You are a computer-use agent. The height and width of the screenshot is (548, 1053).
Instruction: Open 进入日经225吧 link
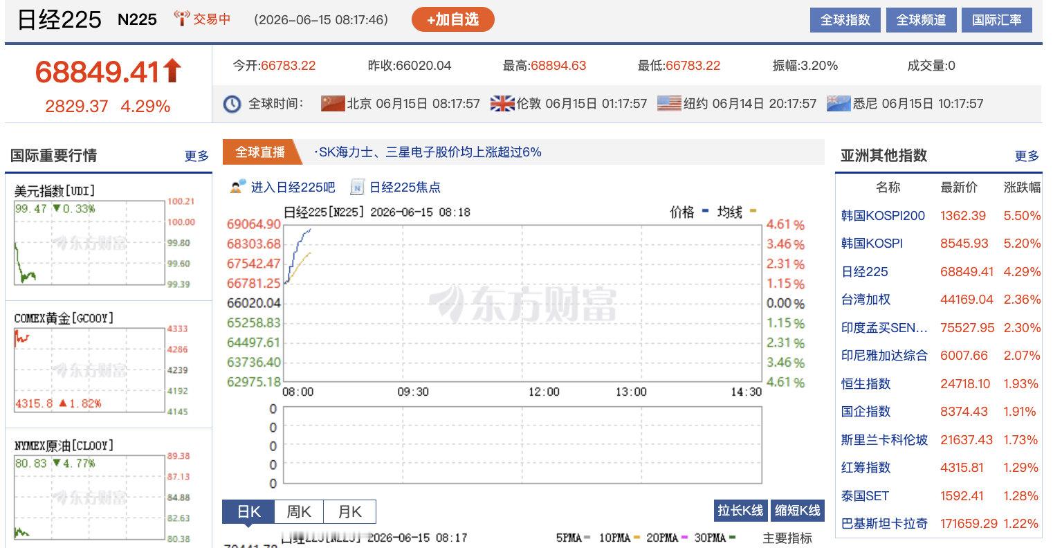[x=293, y=187]
